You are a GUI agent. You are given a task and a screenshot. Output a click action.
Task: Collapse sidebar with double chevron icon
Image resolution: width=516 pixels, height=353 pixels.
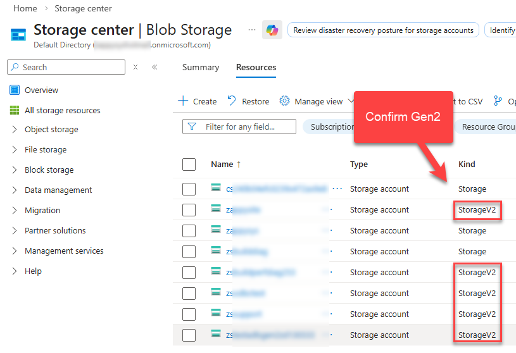pyautogui.click(x=154, y=67)
